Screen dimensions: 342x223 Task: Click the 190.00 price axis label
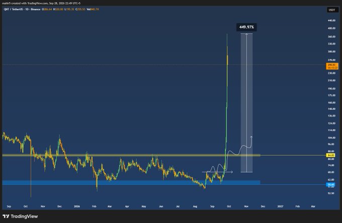pyautogui.click(x=331, y=88)
